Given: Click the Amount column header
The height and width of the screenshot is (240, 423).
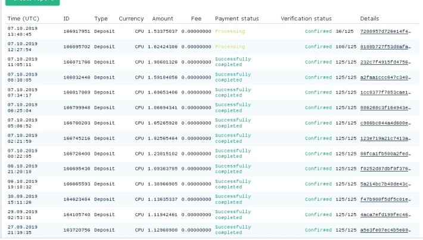Looking at the screenshot, I should click(x=163, y=18).
